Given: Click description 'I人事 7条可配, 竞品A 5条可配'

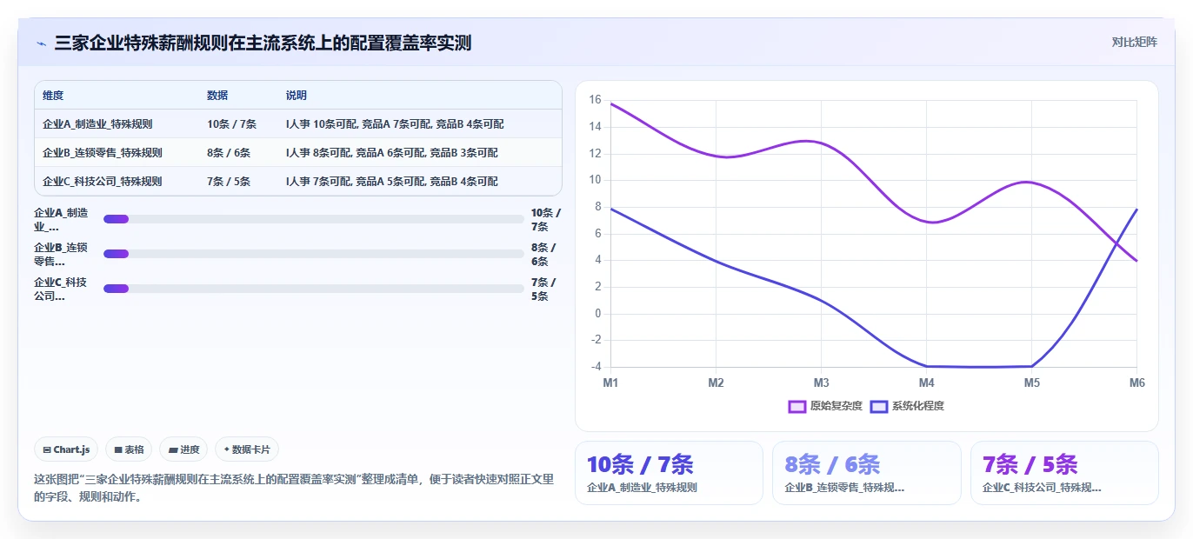Looking at the screenshot, I should click(x=392, y=182).
